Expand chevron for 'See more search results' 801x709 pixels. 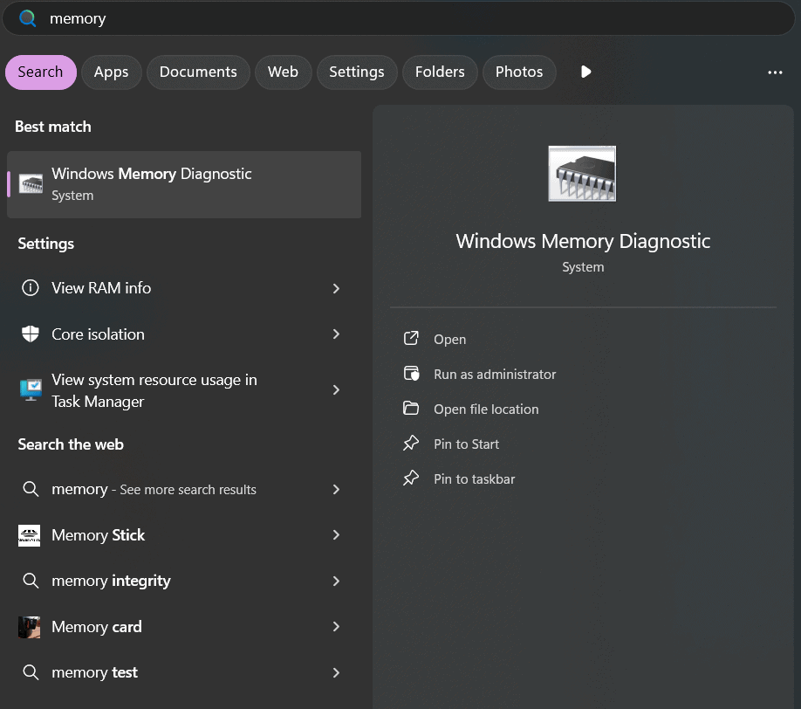336,490
